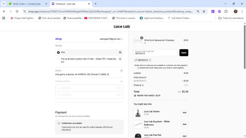Open olight.com/checkout bookmark
Viewport: 246px width, 138px height.
pyautogui.click(x=152, y=18)
